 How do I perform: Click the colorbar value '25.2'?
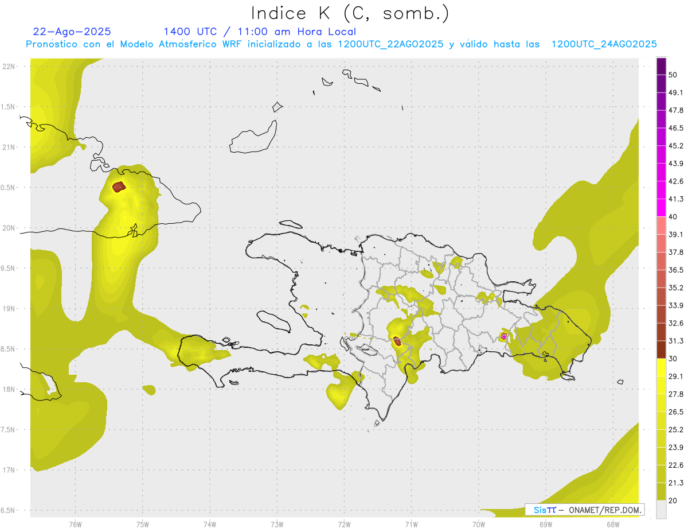pos(676,430)
